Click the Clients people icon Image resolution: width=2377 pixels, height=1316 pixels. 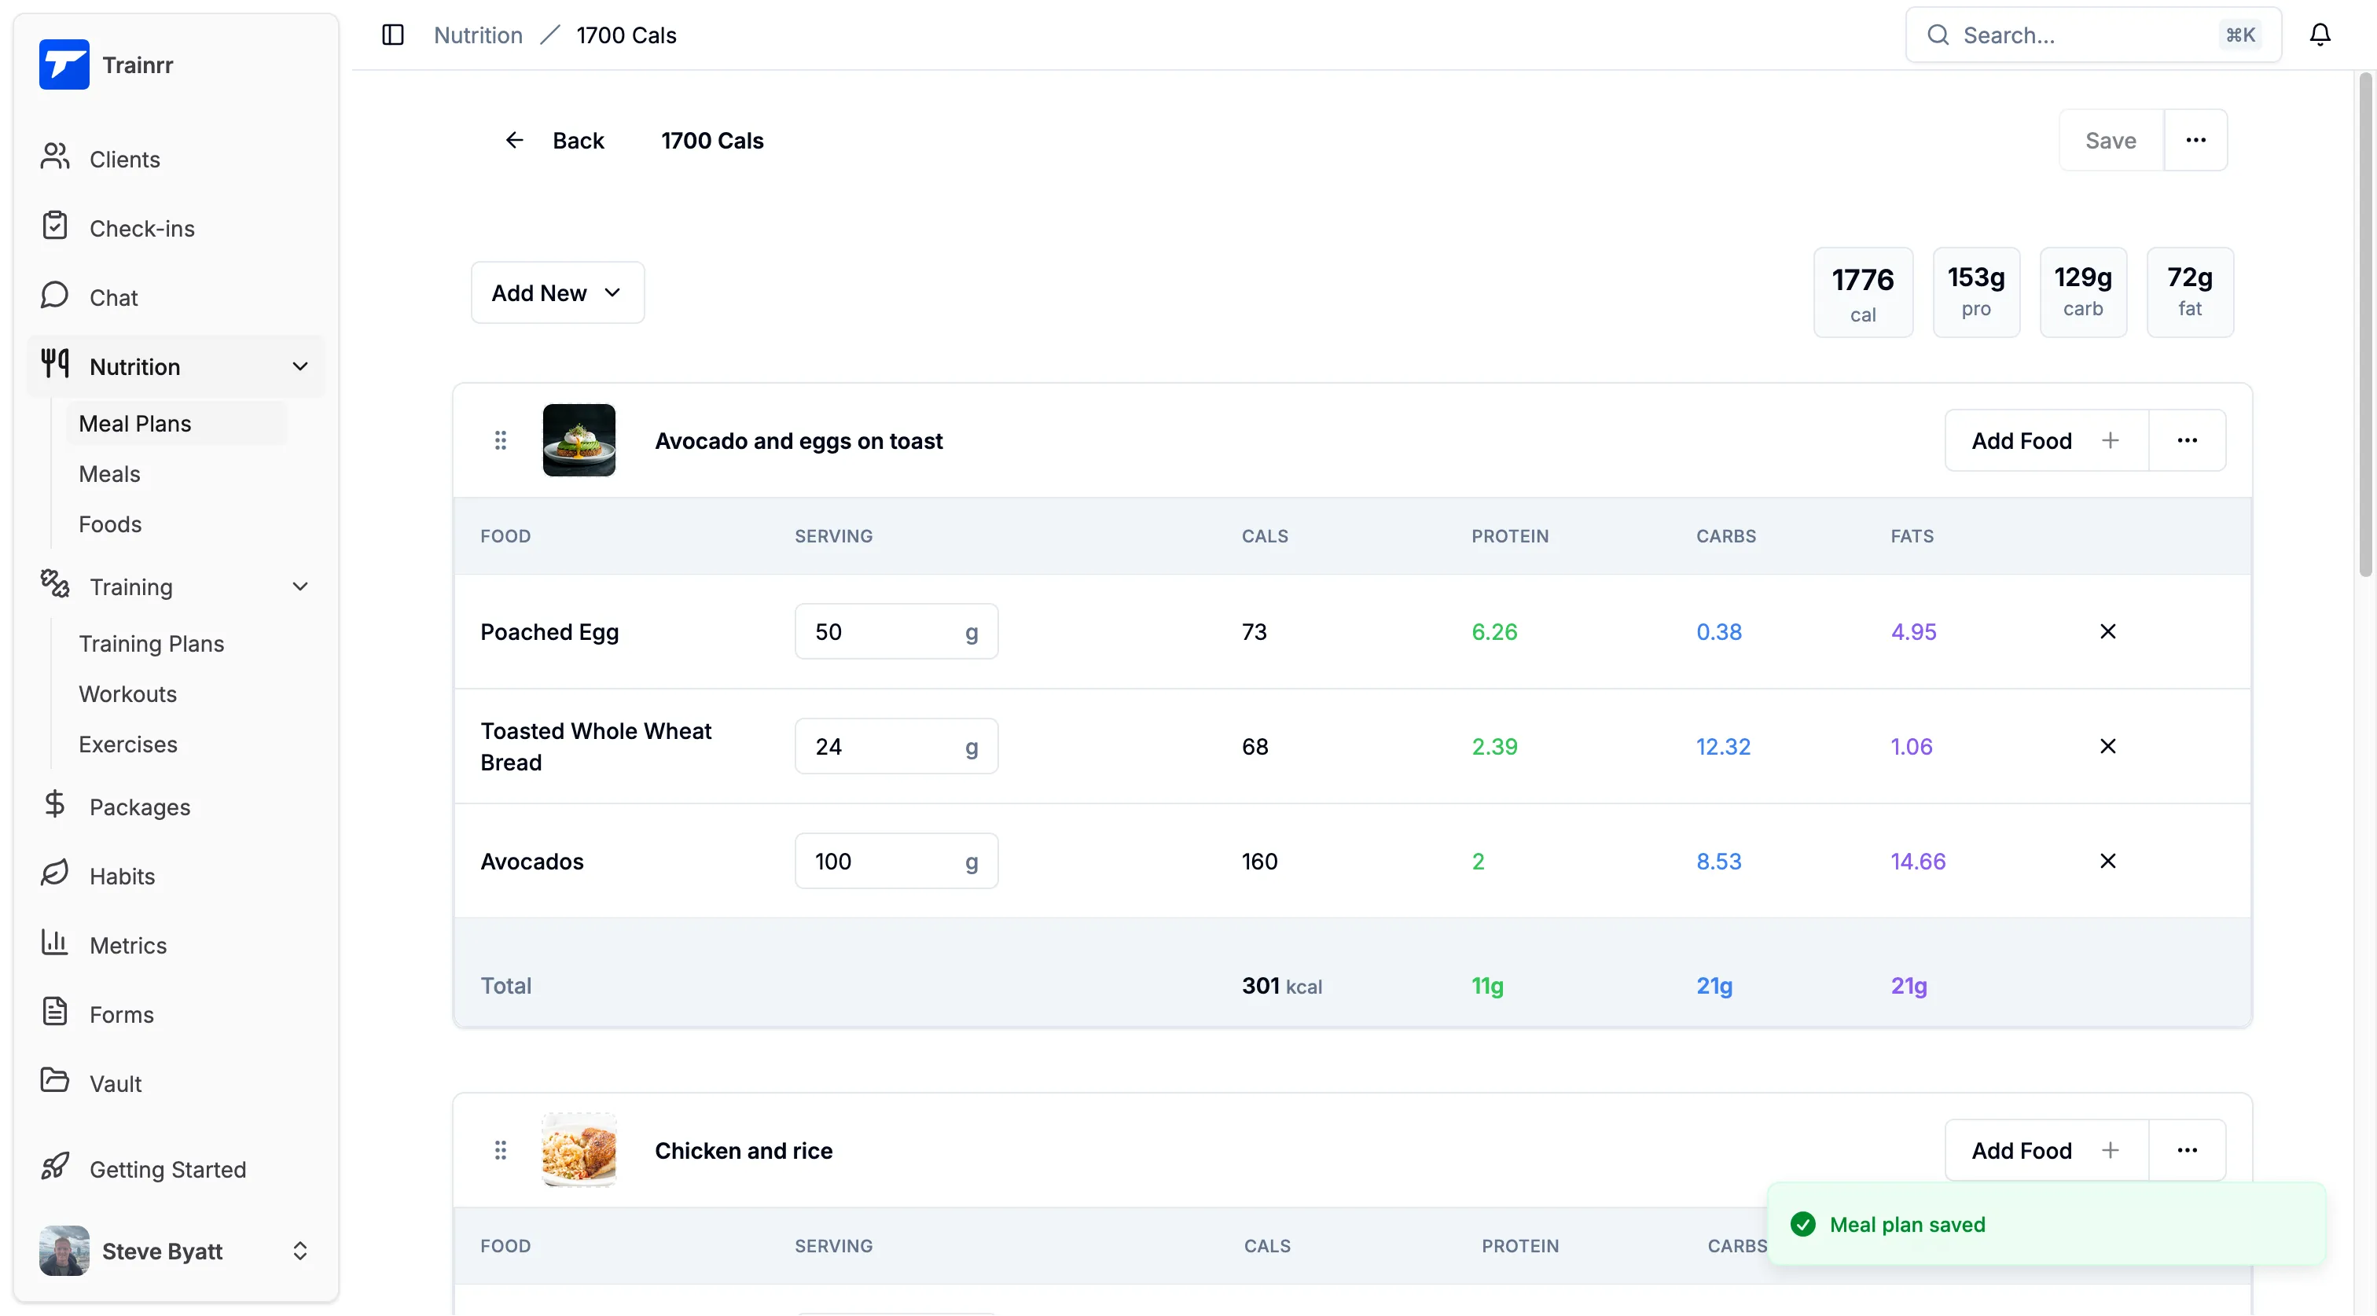pos(54,157)
